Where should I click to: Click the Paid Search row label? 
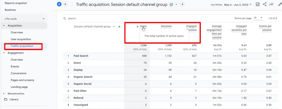81,56
